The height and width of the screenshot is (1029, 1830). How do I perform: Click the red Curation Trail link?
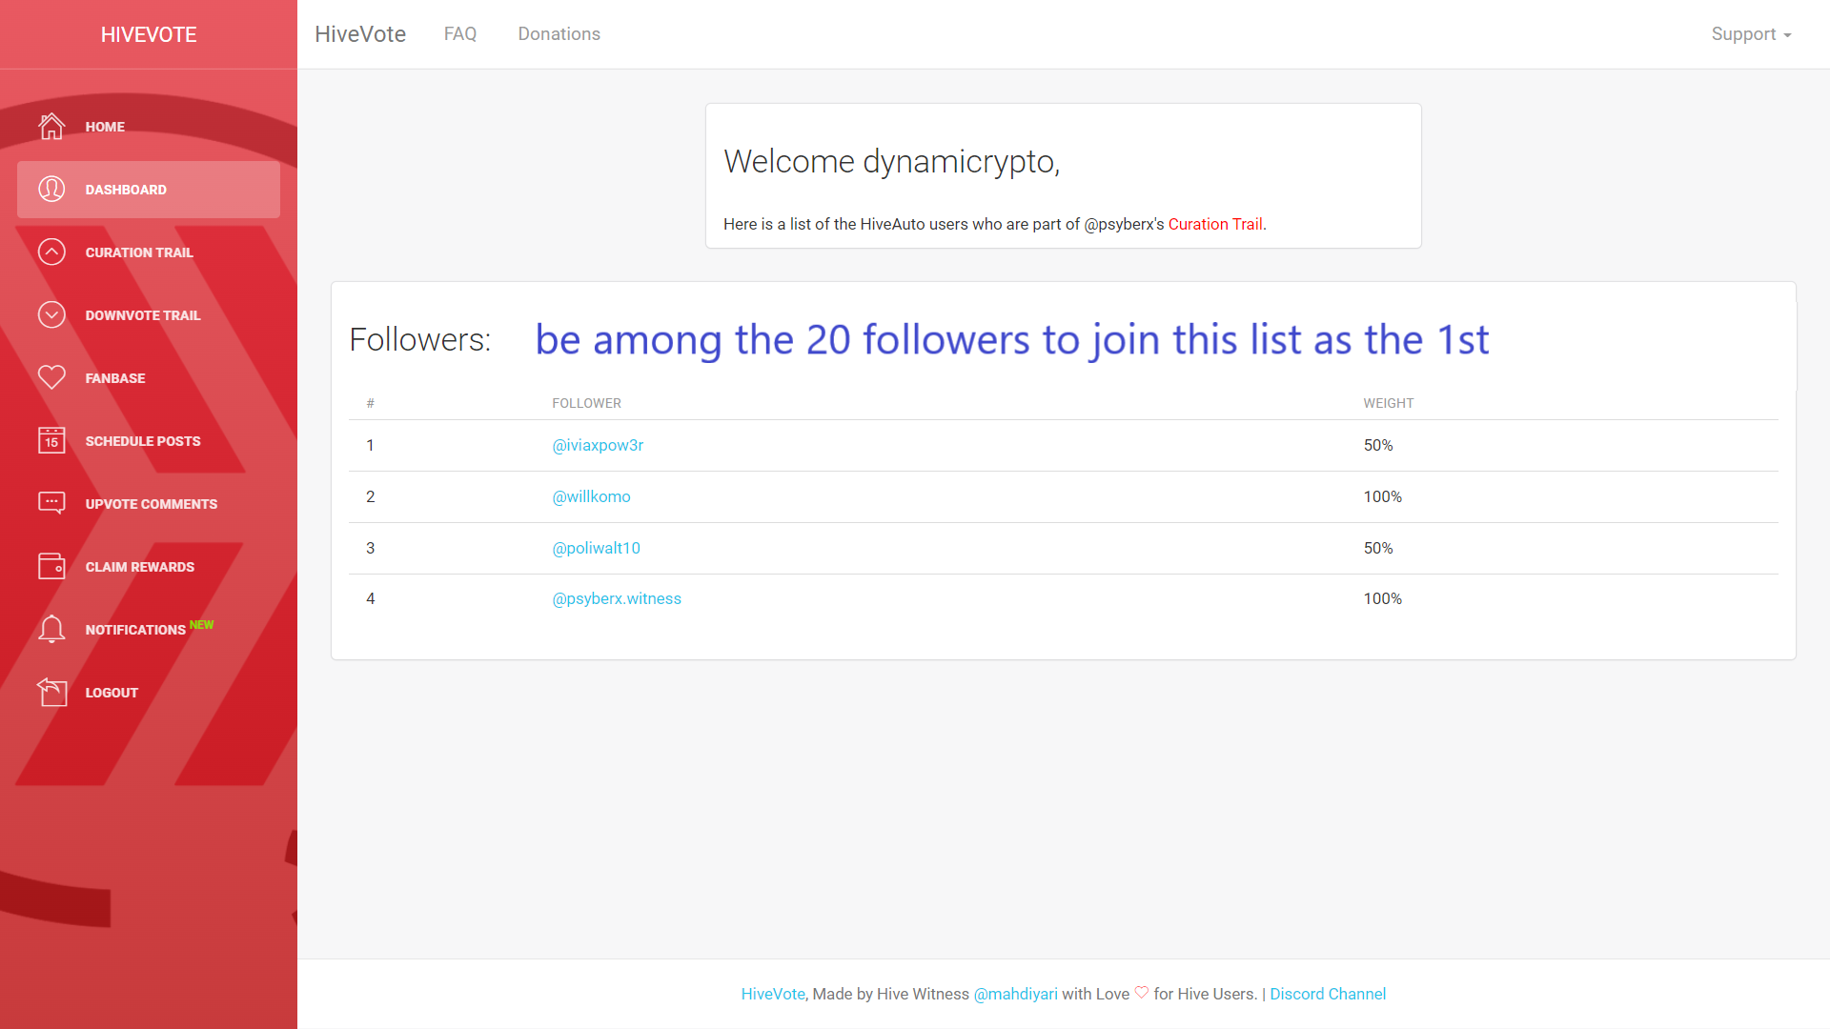pos(1215,224)
